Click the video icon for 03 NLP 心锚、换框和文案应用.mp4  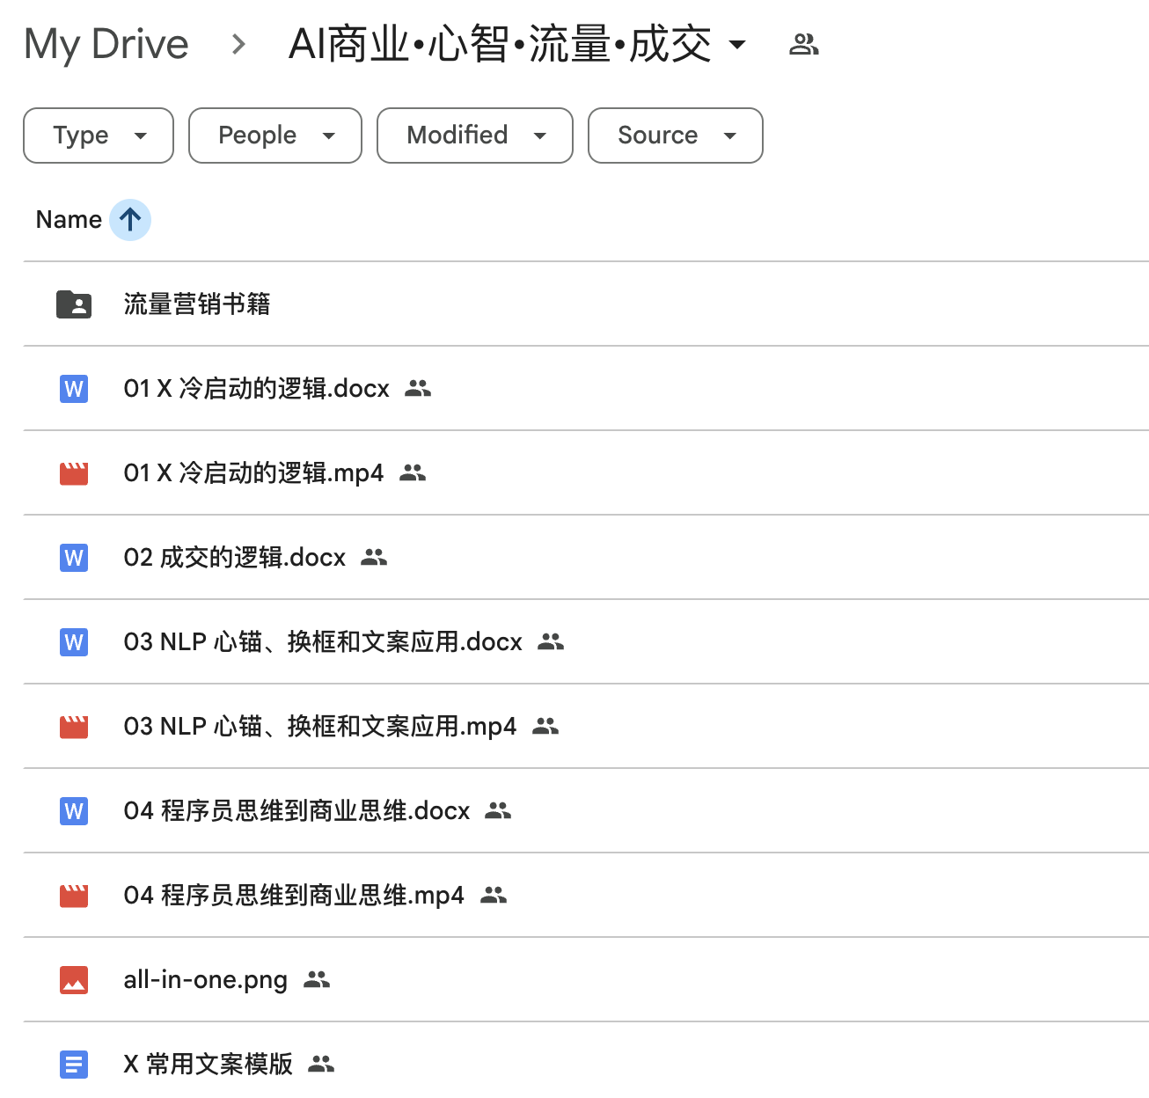pyautogui.click(x=74, y=726)
